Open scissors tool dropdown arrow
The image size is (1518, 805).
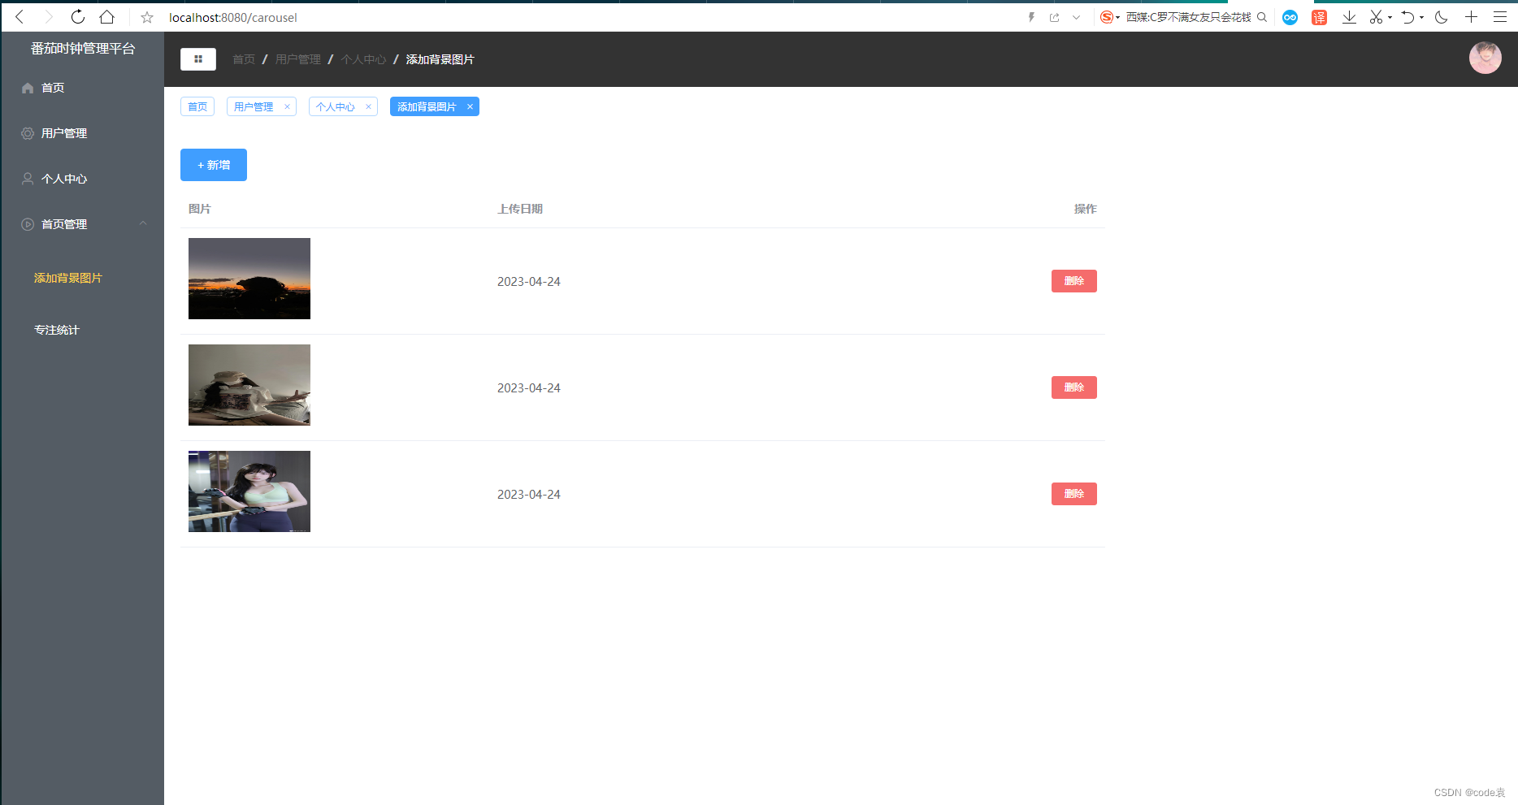(x=1390, y=17)
